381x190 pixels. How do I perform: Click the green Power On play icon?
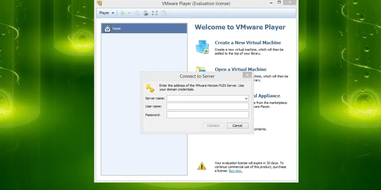point(123,13)
